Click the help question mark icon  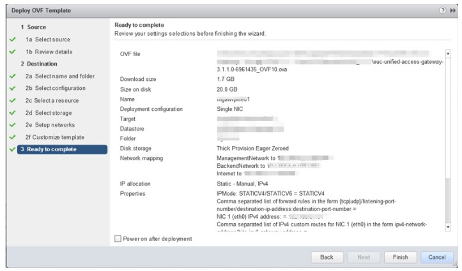pos(442,11)
